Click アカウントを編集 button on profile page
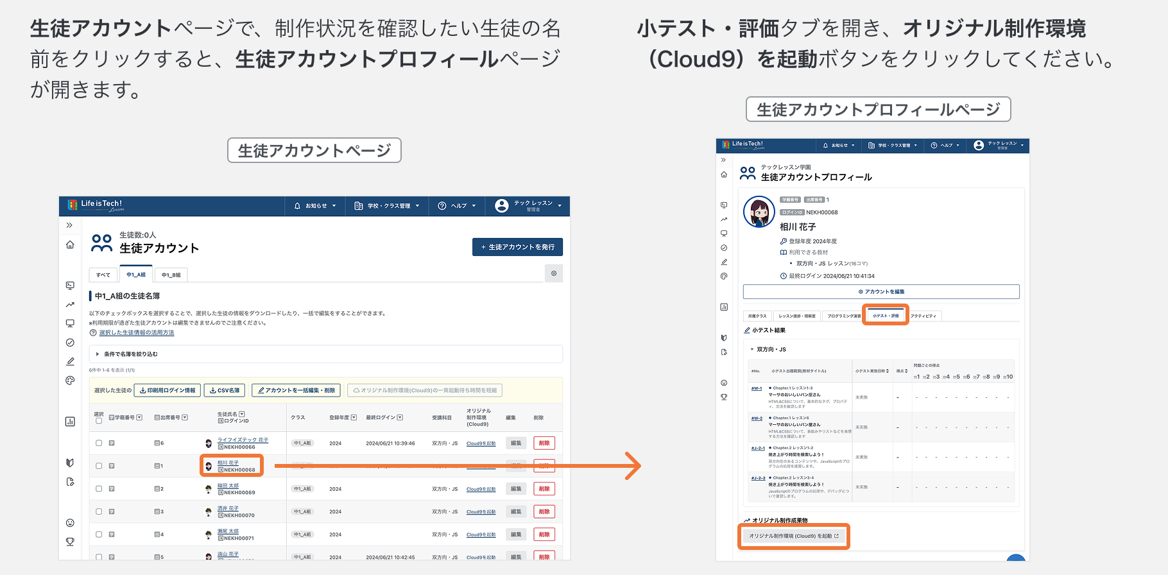Viewport: 1168px width, 575px height. pos(881,292)
